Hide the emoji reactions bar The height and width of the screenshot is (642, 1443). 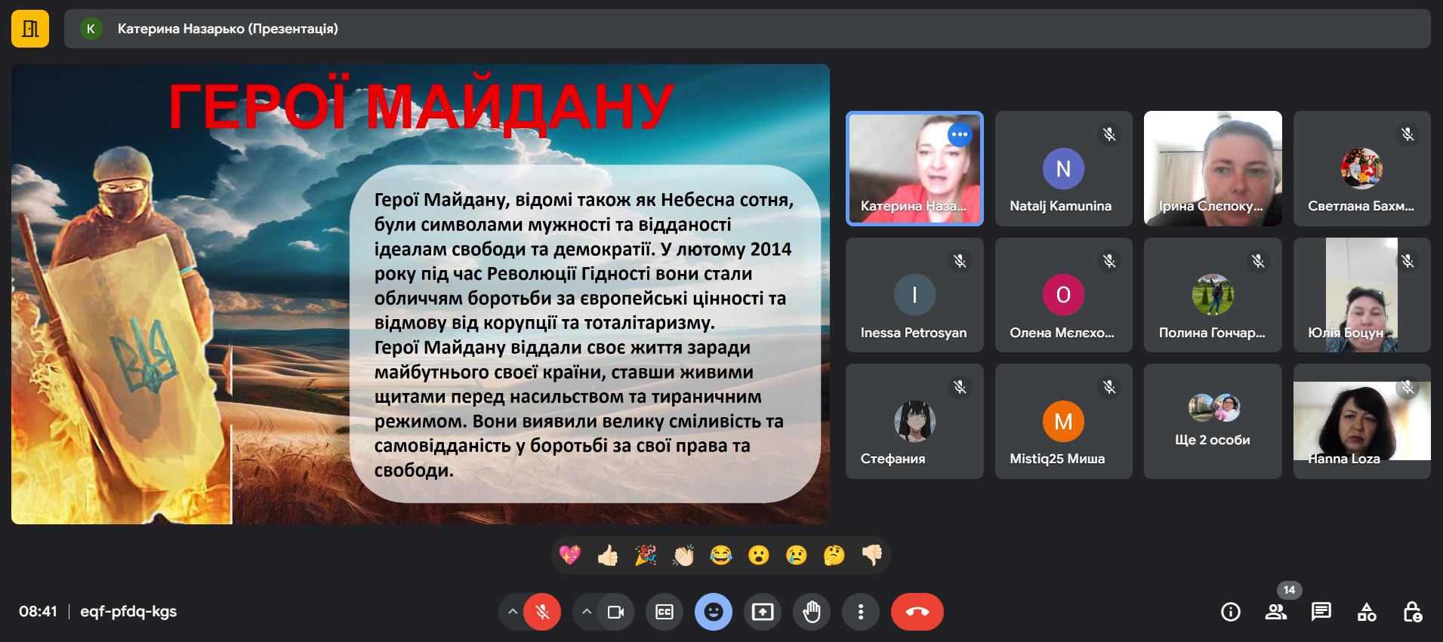(713, 612)
